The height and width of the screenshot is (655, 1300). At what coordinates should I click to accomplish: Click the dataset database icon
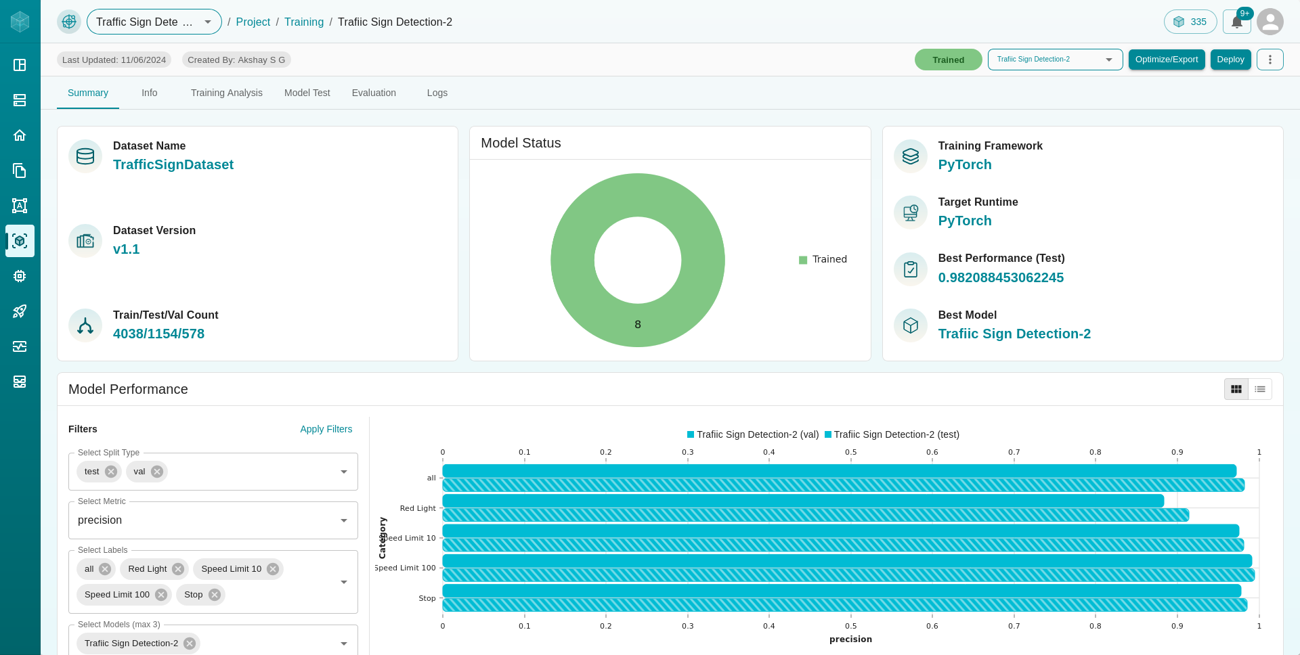[85, 156]
